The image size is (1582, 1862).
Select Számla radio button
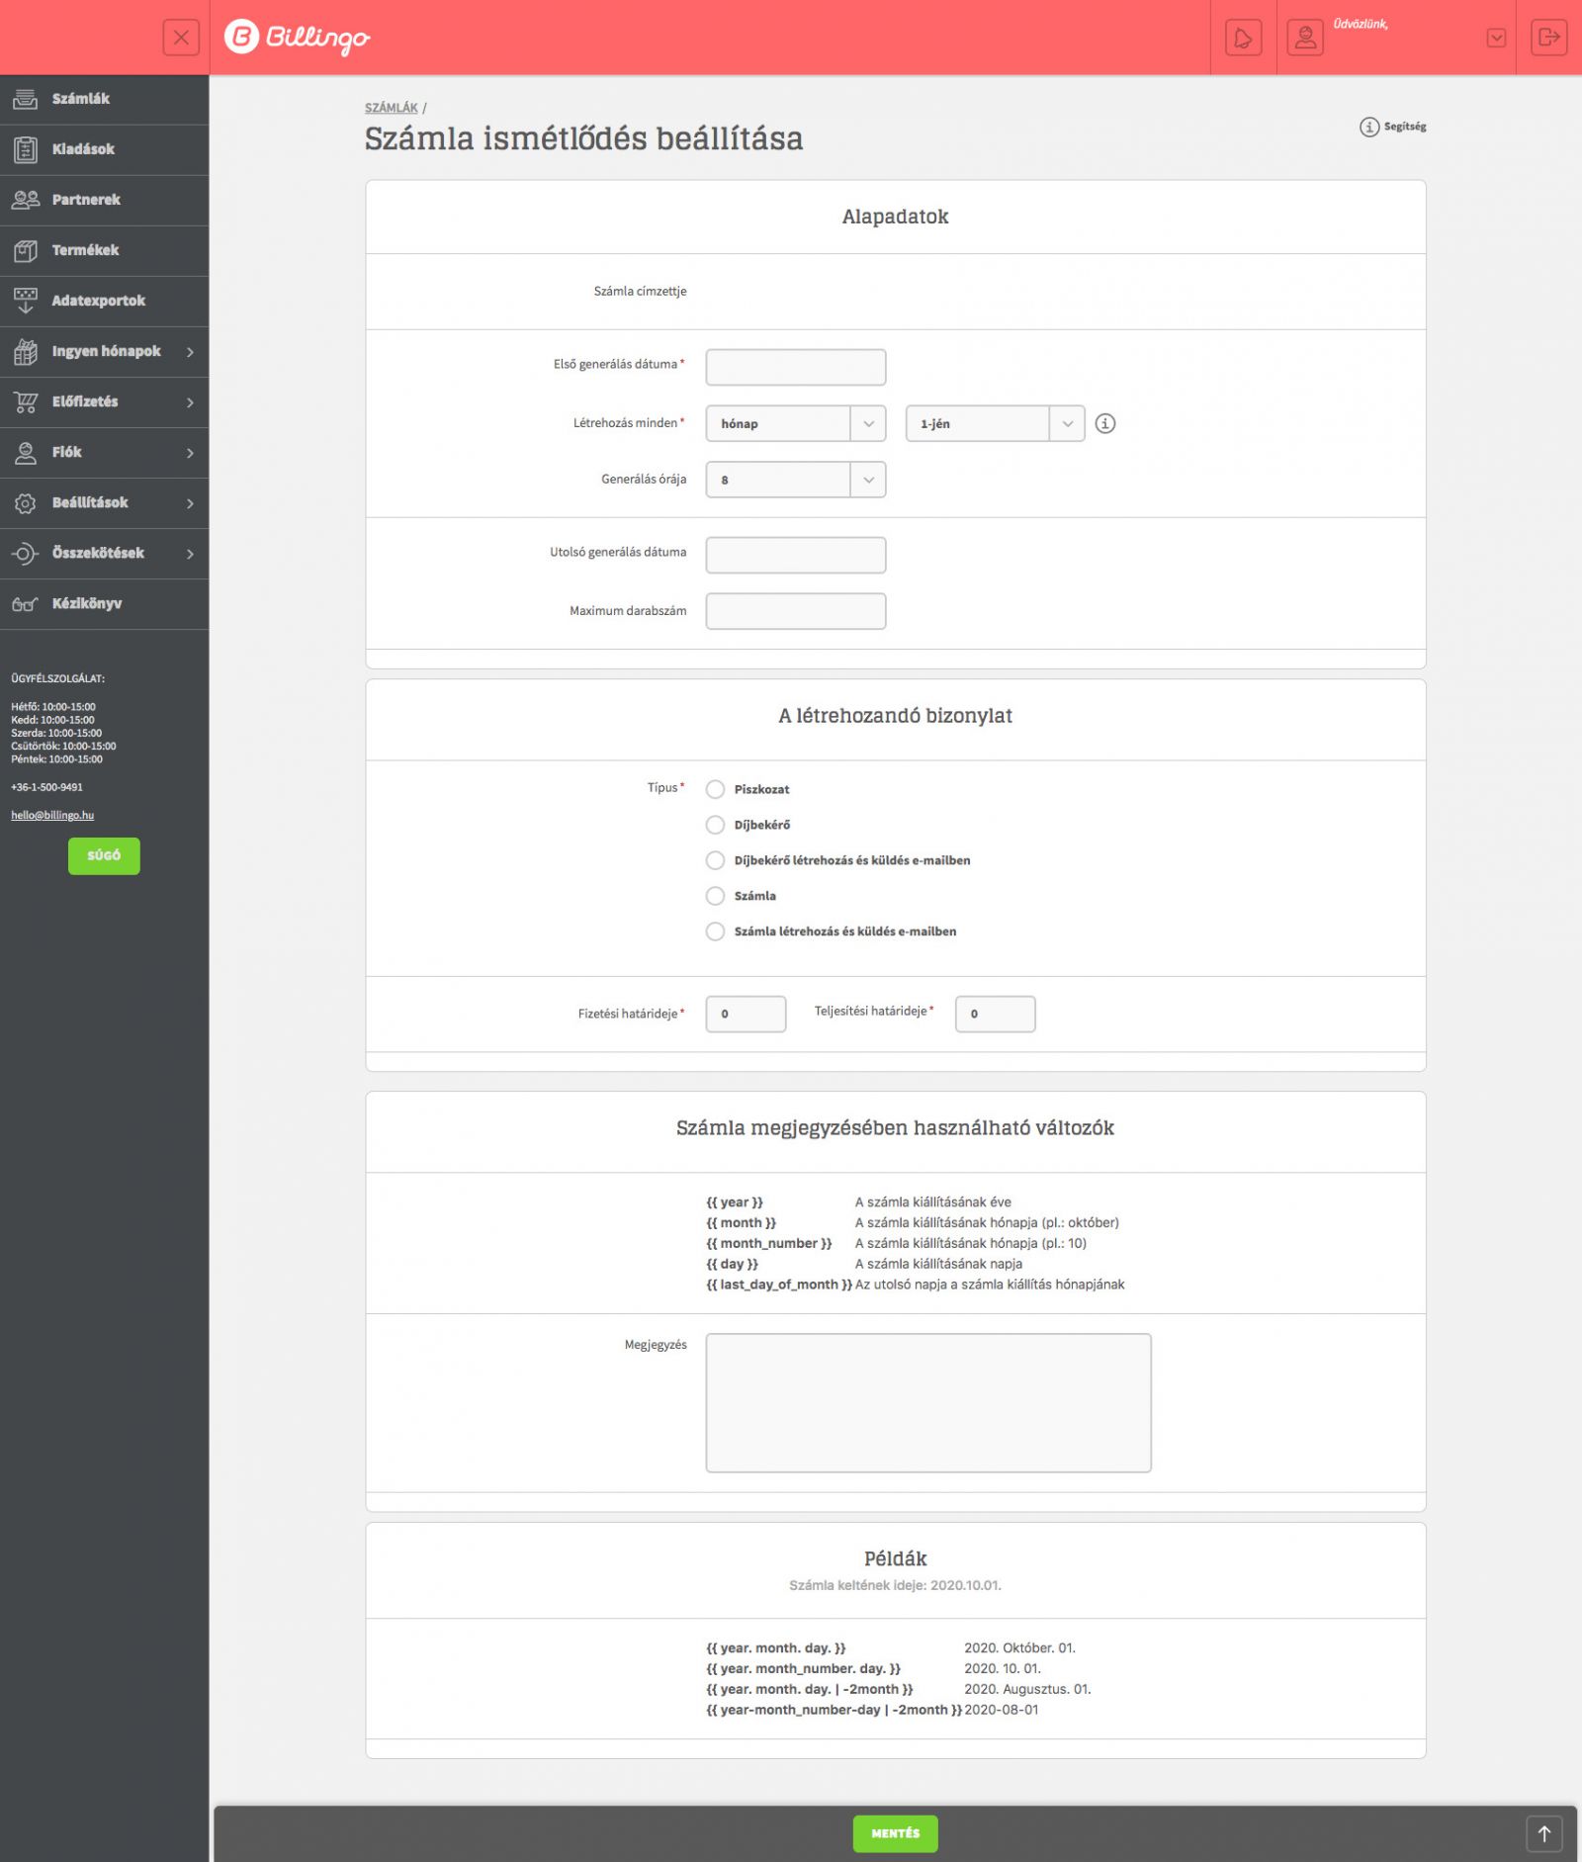(715, 896)
